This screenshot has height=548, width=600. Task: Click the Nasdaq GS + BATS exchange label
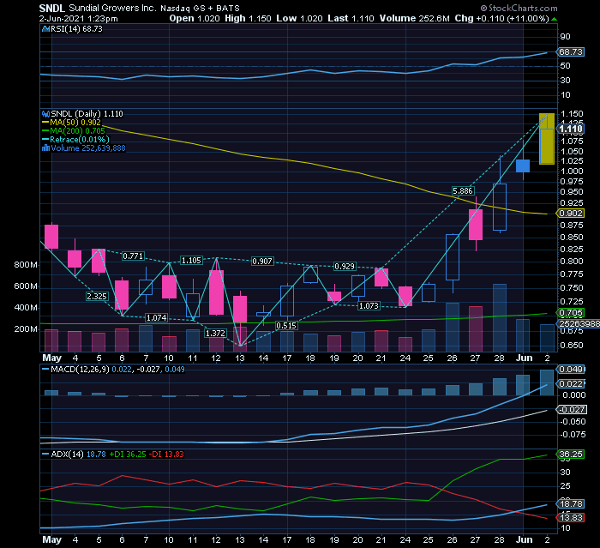200,8
